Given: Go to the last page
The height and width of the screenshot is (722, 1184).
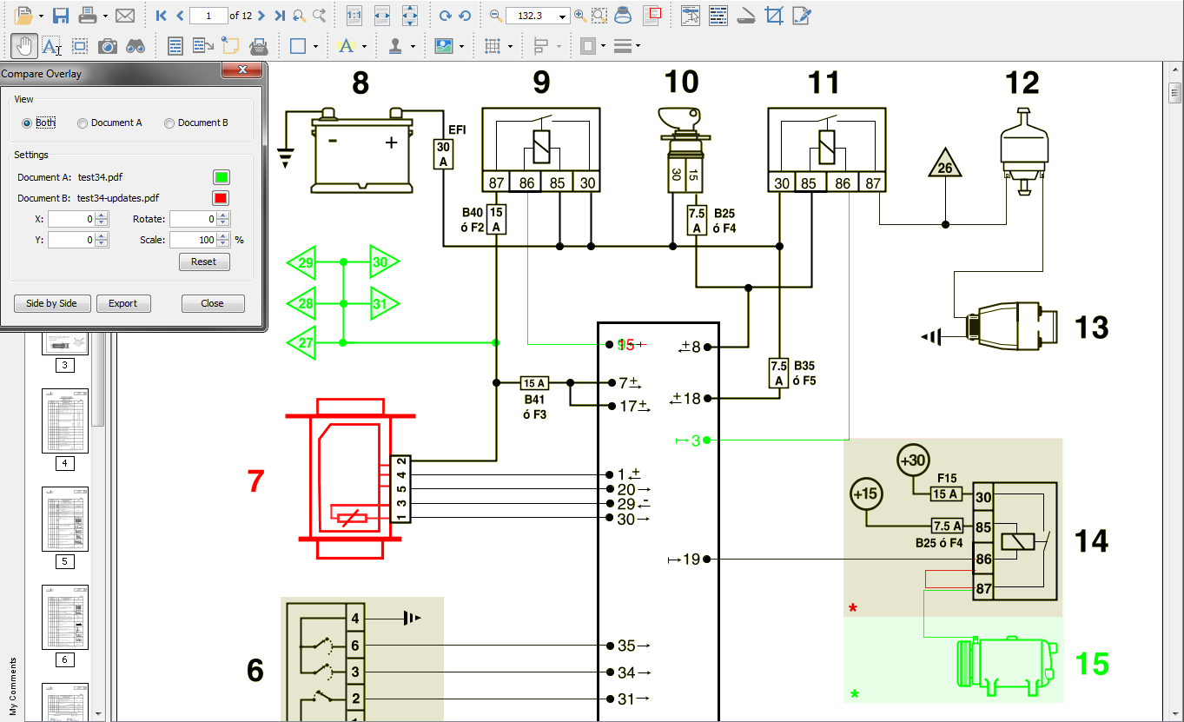Looking at the screenshot, I should click(279, 16).
